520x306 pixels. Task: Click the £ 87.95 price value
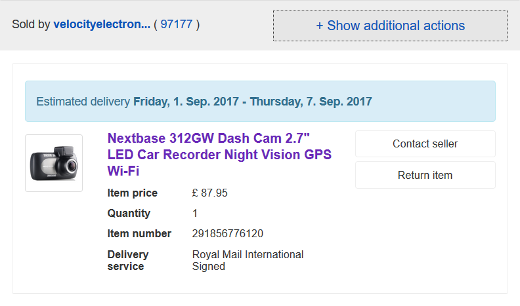210,193
